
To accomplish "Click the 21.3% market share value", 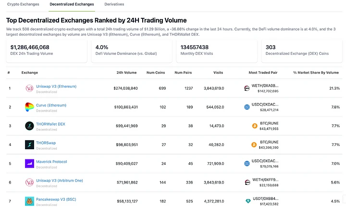I will [334, 88].
